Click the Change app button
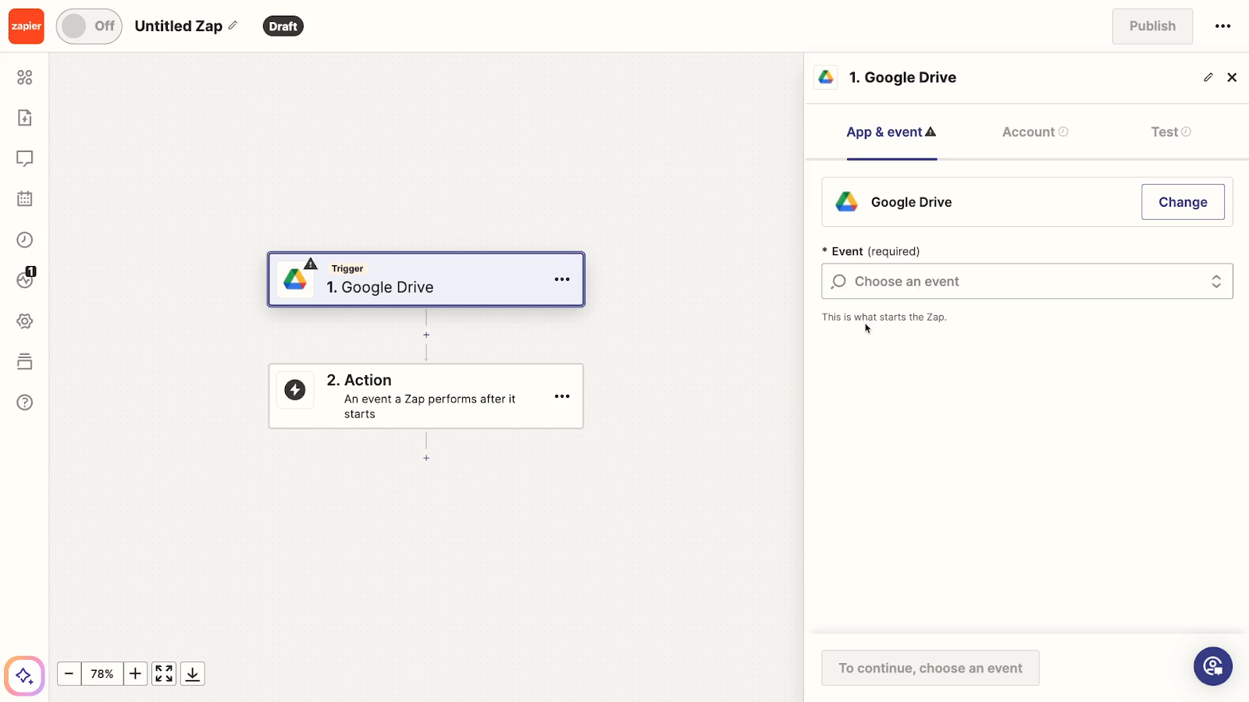This screenshot has height=702, width=1249. tap(1183, 202)
